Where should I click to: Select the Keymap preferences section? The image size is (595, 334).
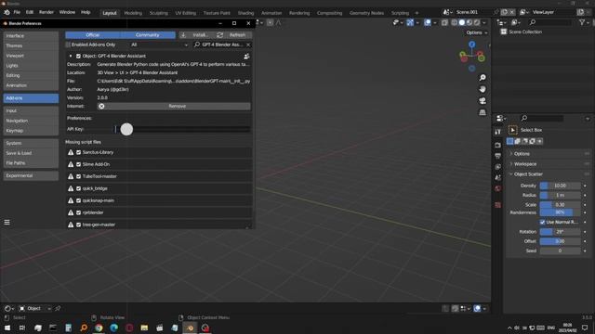tap(31, 131)
